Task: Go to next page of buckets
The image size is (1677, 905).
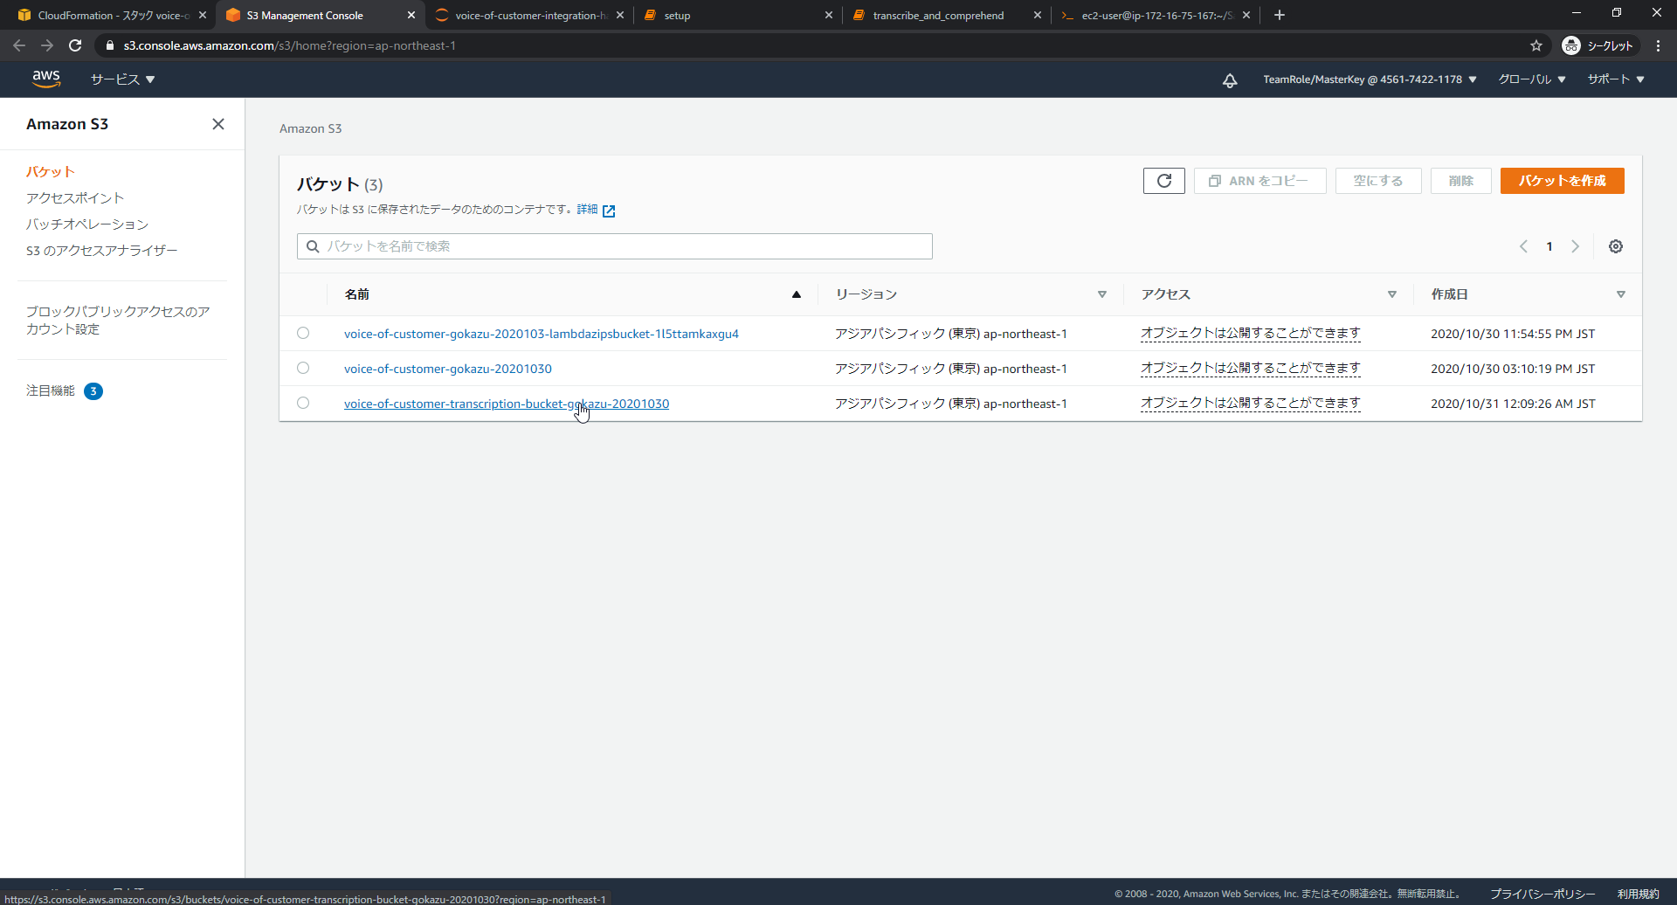Action: pyautogui.click(x=1576, y=246)
